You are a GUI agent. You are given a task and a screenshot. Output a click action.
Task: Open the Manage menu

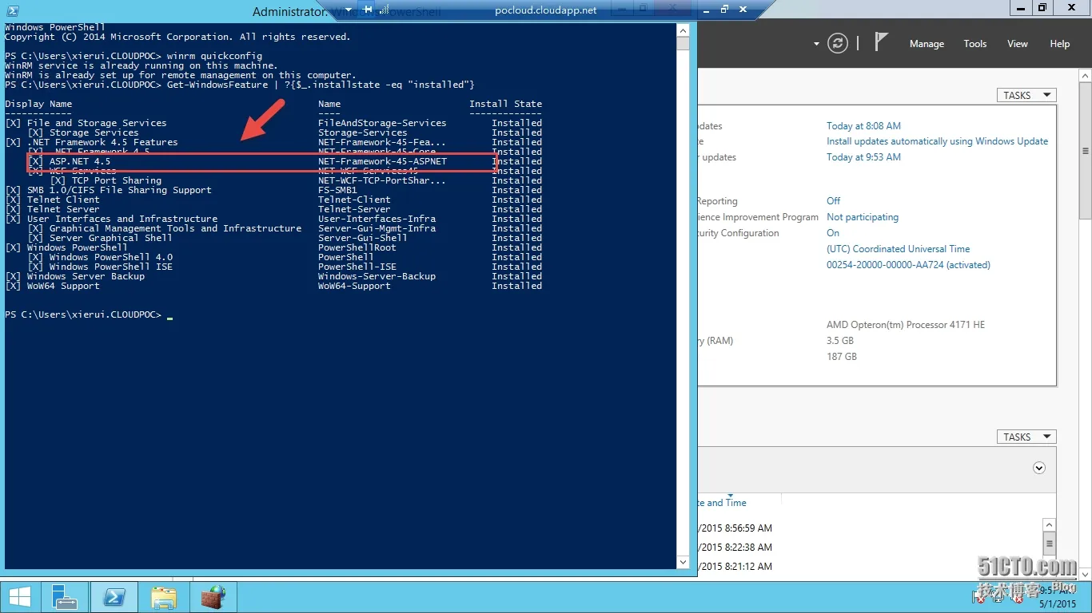pyautogui.click(x=927, y=44)
